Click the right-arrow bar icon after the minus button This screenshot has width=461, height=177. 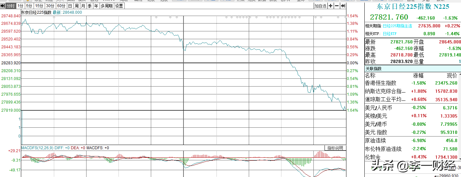tap(343, 6)
